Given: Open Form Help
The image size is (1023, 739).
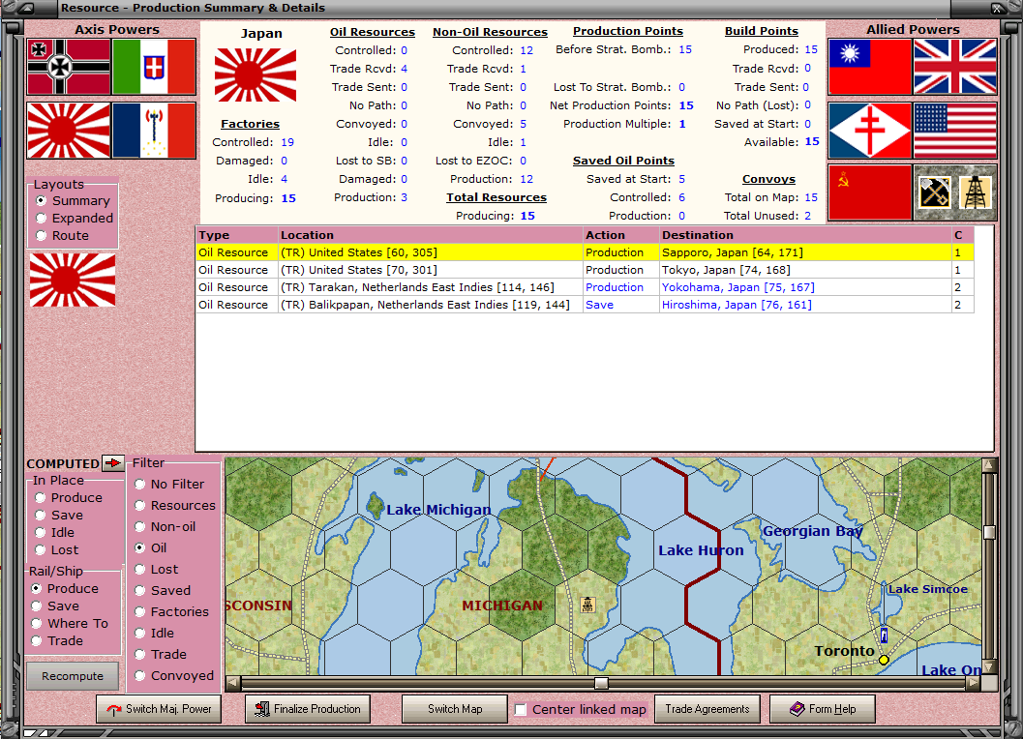Looking at the screenshot, I should pyautogui.click(x=822, y=709).
